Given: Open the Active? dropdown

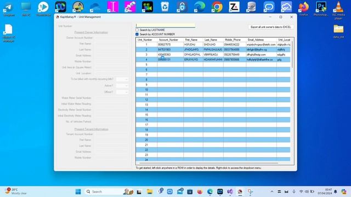Looking at the screenshot, I should (122, 86).
